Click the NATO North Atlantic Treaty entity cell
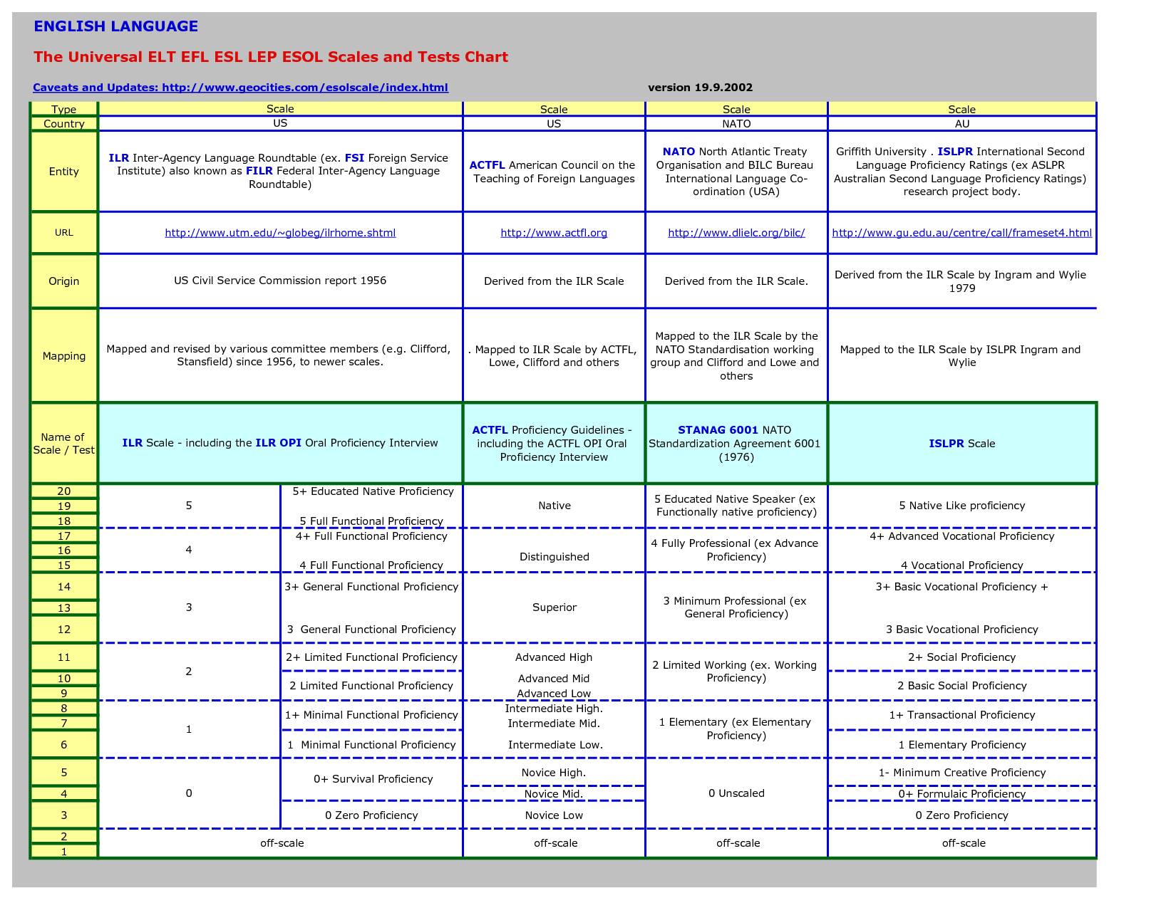Image resolution: width=1176 pixels, height=908 pixels. [x=736, y=172]
